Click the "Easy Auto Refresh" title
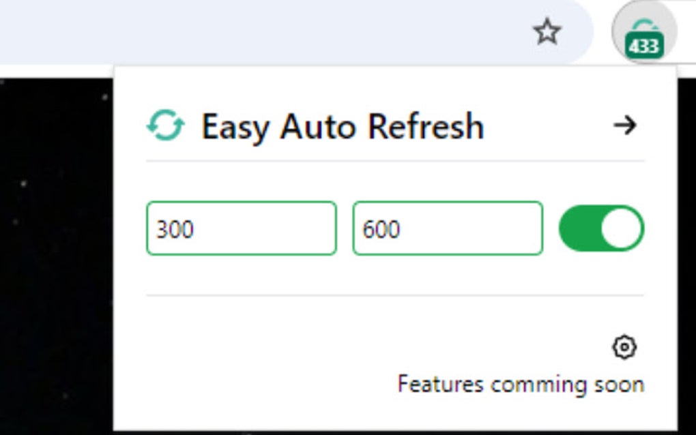The image size is (696, 435). (x=342, y=127)
